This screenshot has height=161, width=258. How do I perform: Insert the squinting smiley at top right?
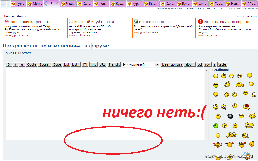click(250, 75)
